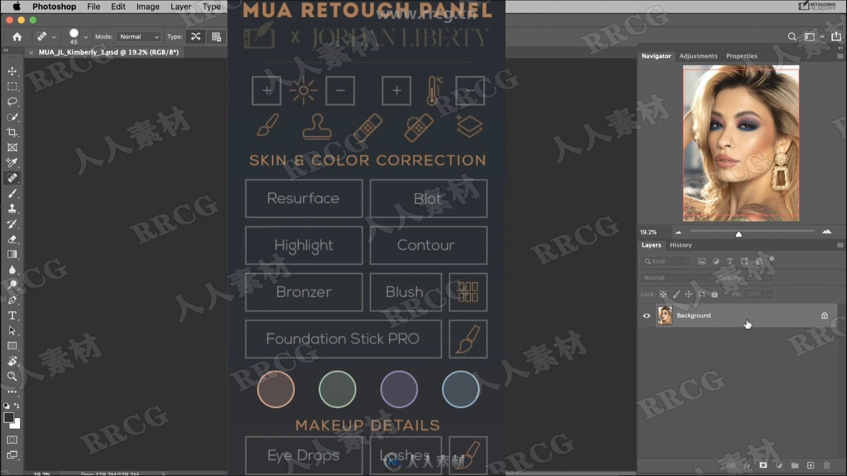Open the Opacity dropdown arrow
Image resolution: width=847 pixels, height=476 pixels.
pos(769,278)
